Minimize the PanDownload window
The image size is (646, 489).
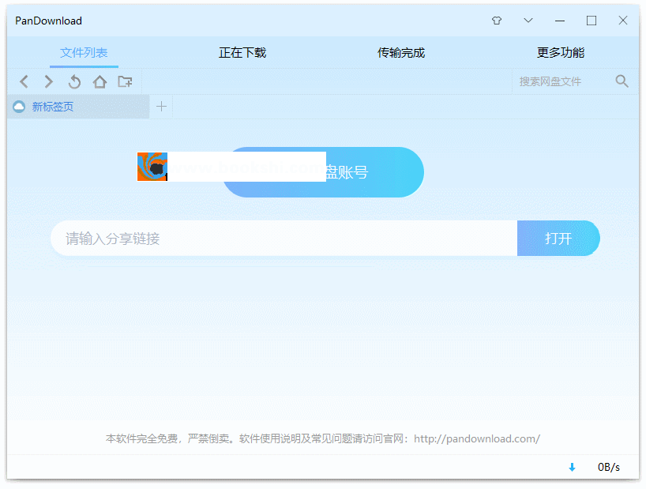point(559,21)
